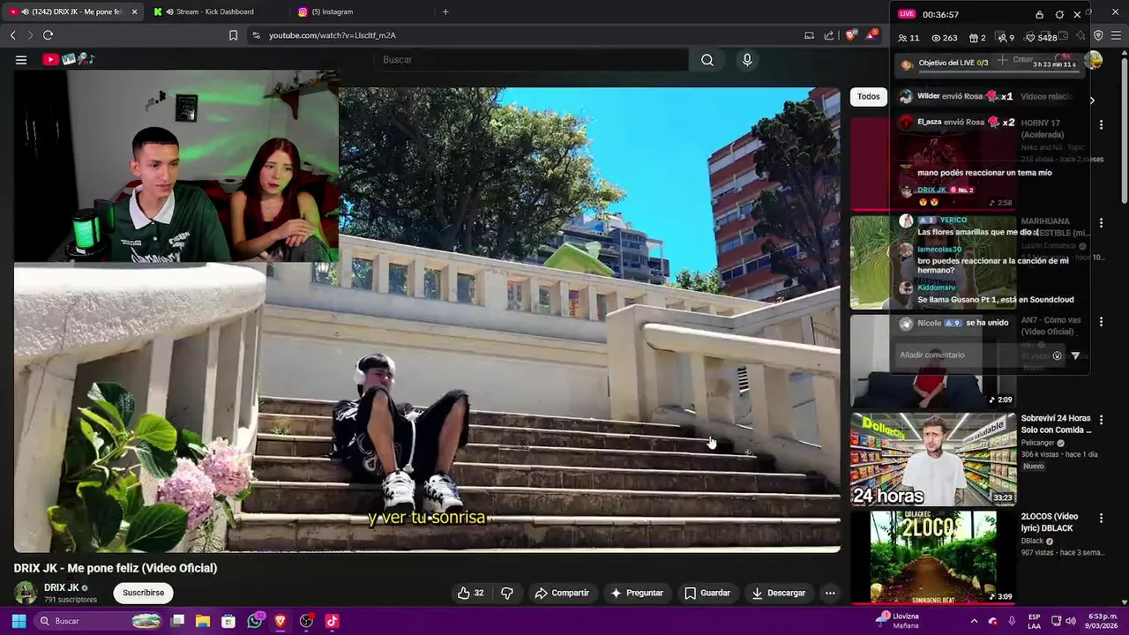Image resolution: width=1129 pixels, height=635 pixels.
Task: Open the YouTube hamburger guide menu
Action: point(21,60)
